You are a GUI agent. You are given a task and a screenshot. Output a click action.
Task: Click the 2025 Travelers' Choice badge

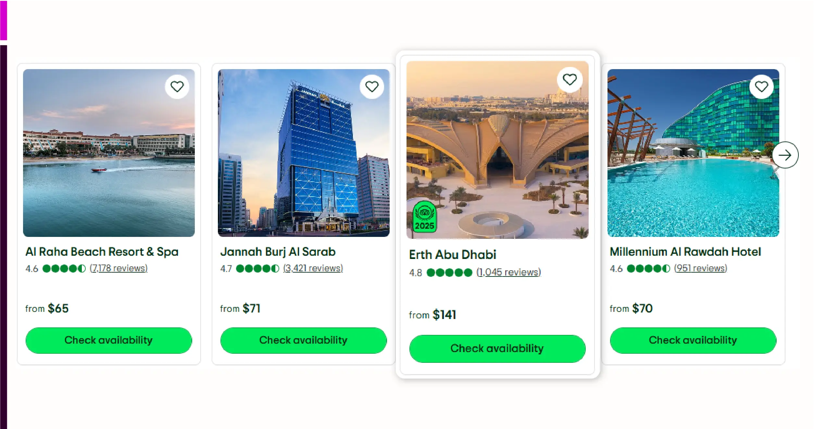click(425, 216)
